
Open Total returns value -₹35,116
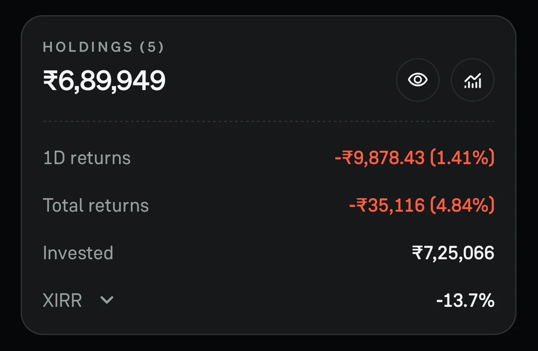(x=421, y=205)
